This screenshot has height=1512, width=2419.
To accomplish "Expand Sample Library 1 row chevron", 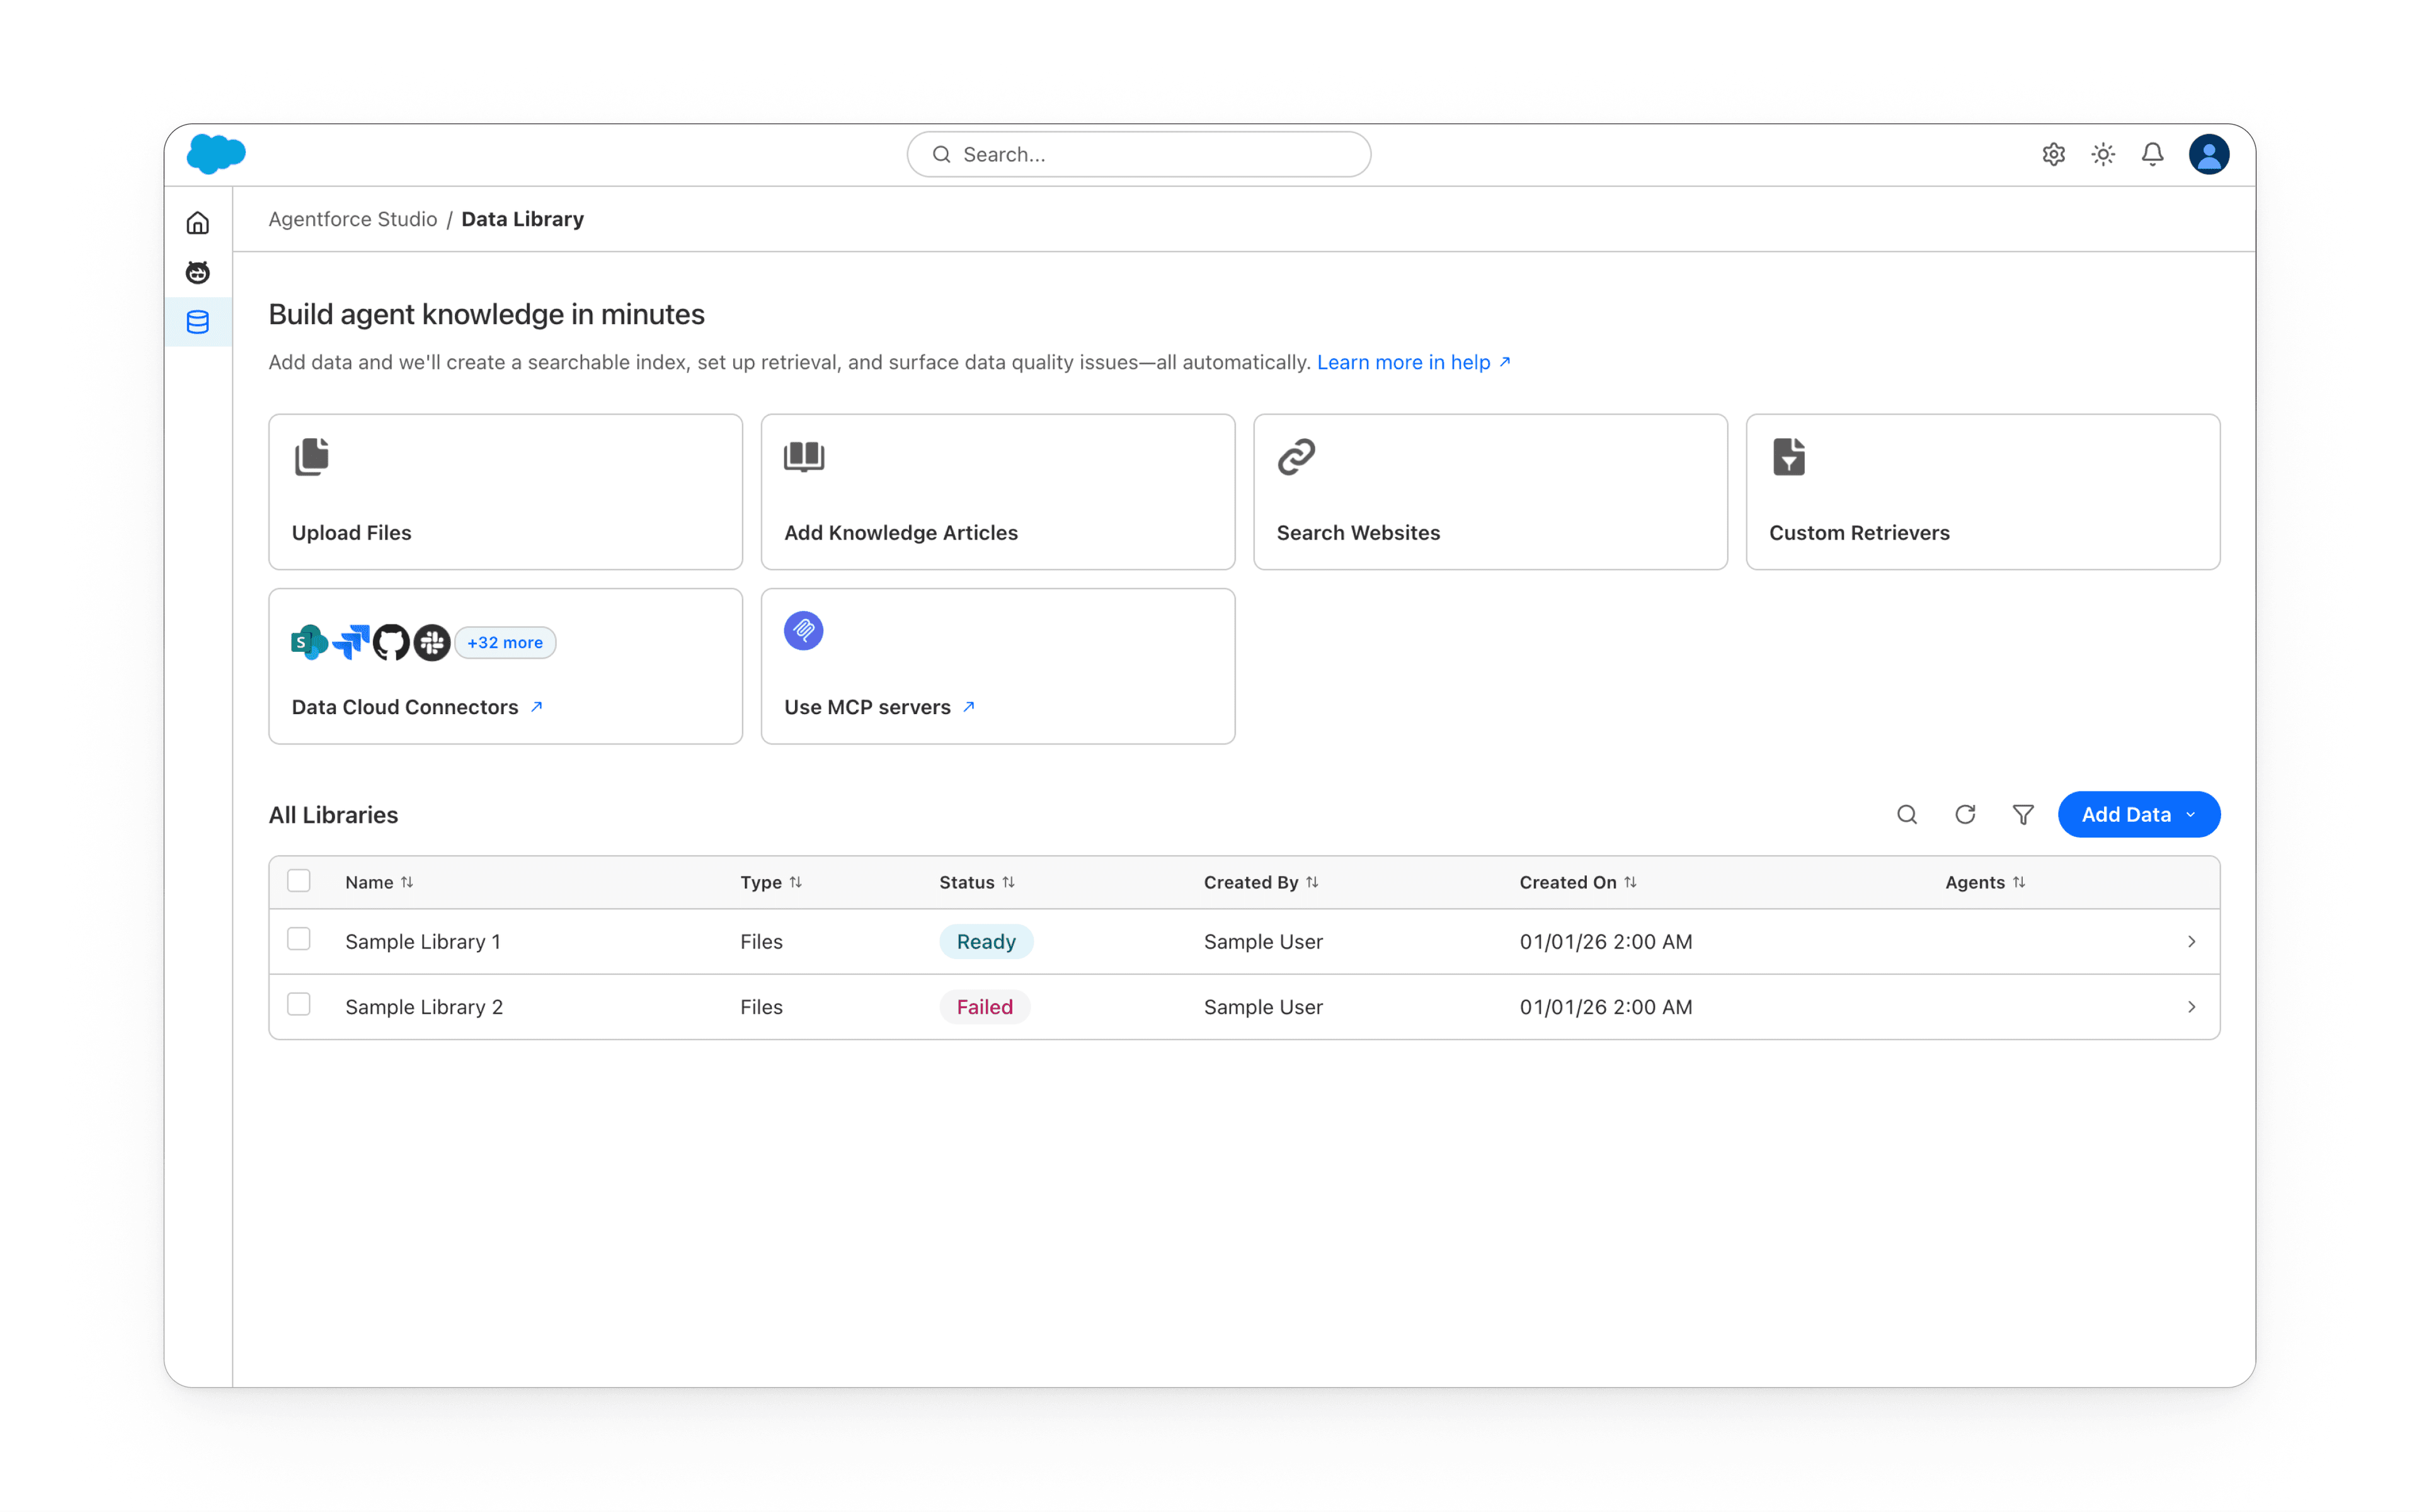I will 2191,942.
